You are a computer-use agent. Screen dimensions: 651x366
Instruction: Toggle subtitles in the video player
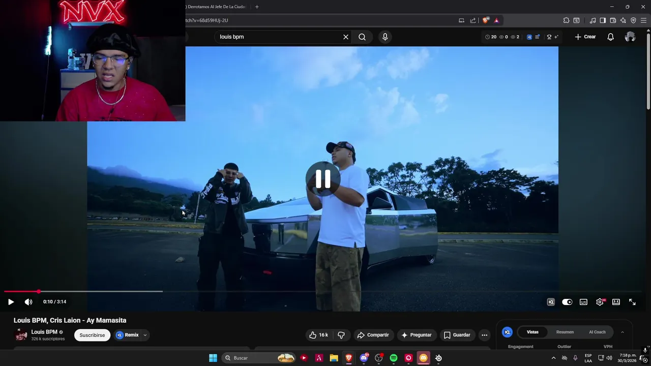583,302
